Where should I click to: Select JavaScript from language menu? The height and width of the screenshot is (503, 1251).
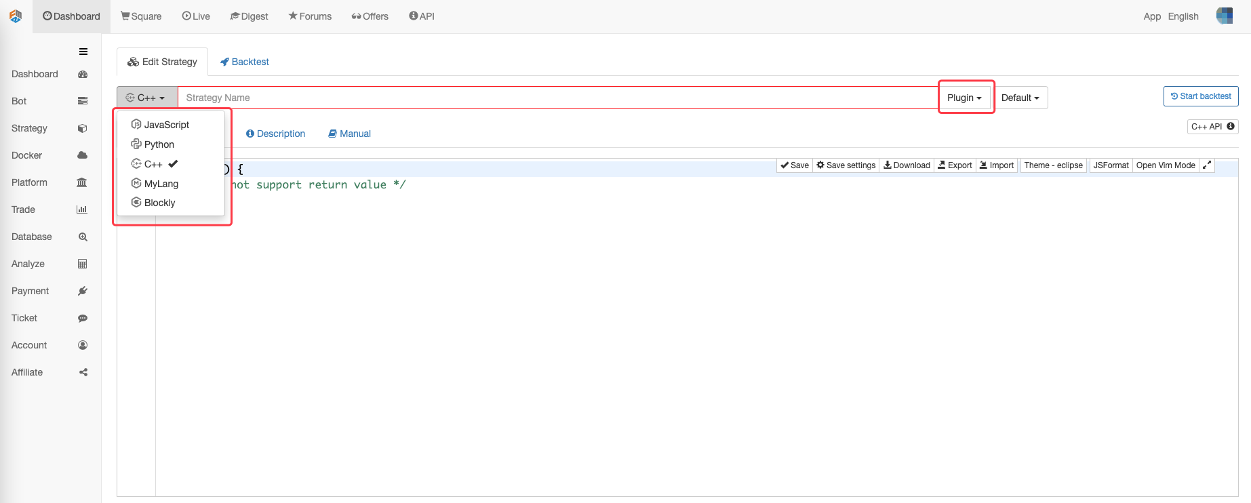[x=171, y=125]
